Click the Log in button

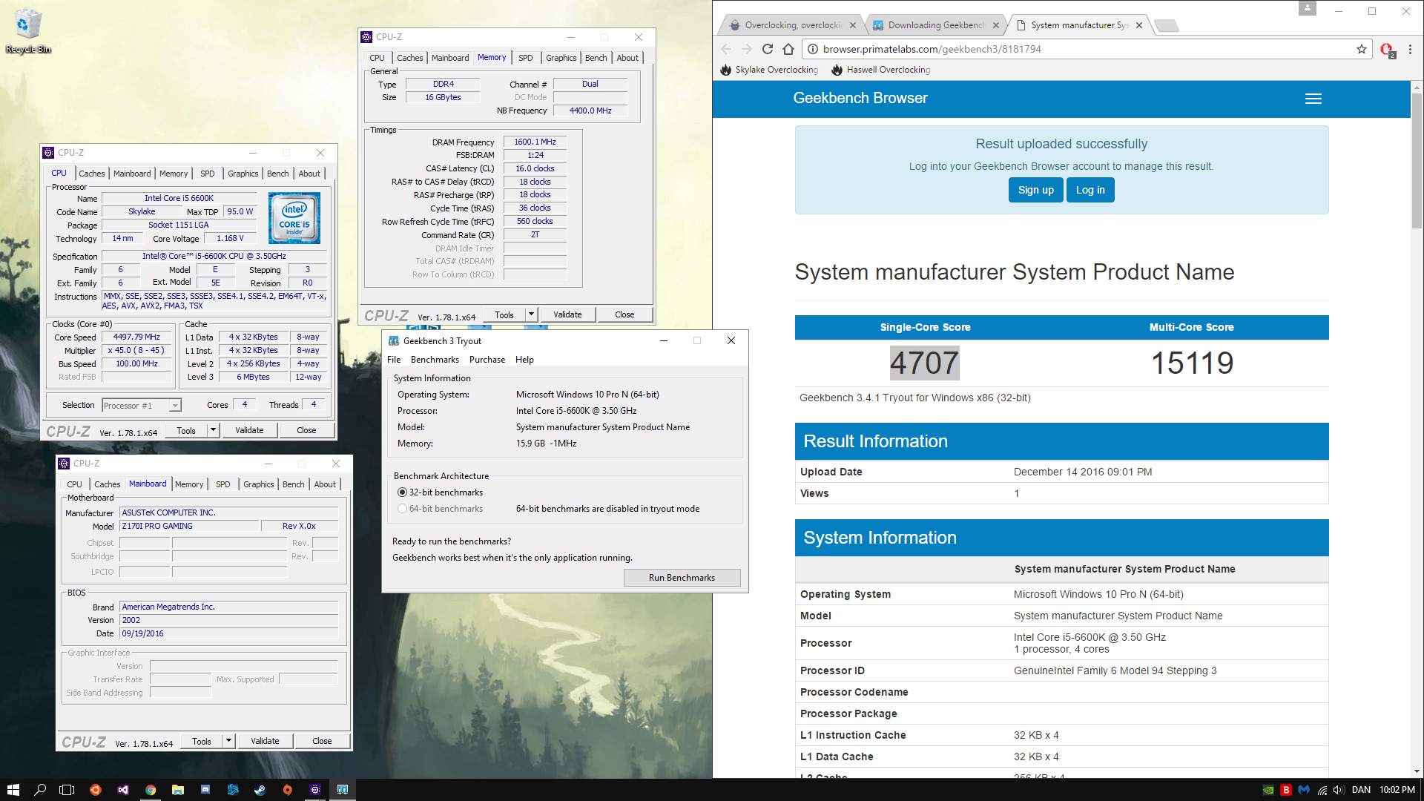coord(1090,190)
